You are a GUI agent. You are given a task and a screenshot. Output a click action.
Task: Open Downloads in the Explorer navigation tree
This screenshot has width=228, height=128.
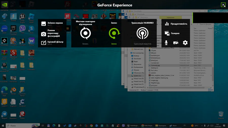pos(137,59)
